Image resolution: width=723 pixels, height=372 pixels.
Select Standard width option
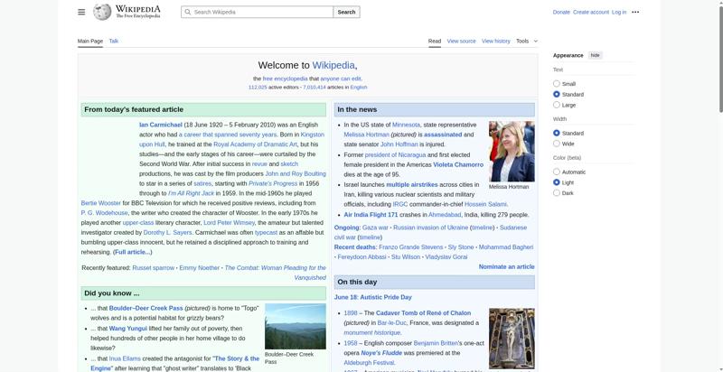pyautogui.click(x=557, y=133)
